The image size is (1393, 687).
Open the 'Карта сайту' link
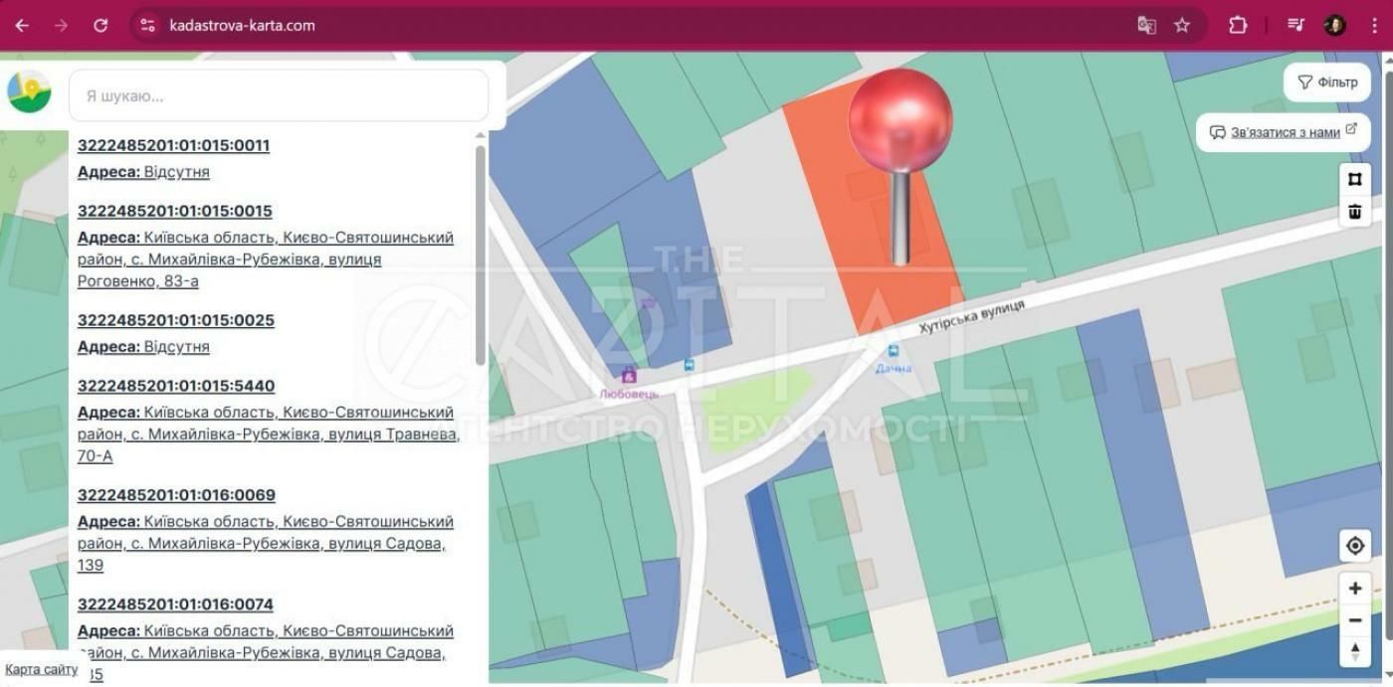tap(42, 670)
